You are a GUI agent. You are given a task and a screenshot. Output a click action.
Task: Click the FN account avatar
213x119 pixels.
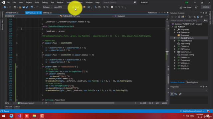coord(187,2)
